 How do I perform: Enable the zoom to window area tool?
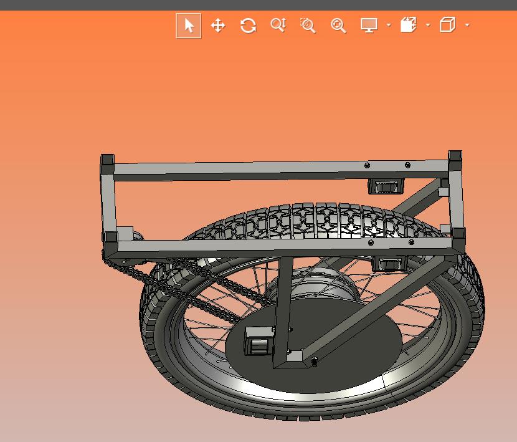308,26
